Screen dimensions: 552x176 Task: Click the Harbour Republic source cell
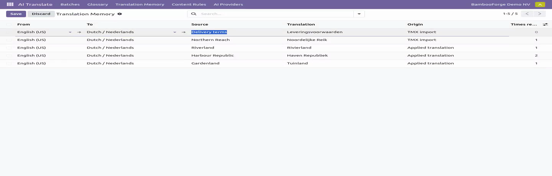(212, 55)
